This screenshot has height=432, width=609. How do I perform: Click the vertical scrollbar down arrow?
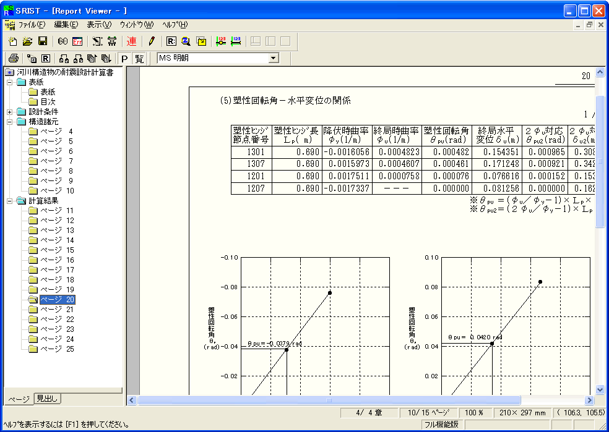600,389
